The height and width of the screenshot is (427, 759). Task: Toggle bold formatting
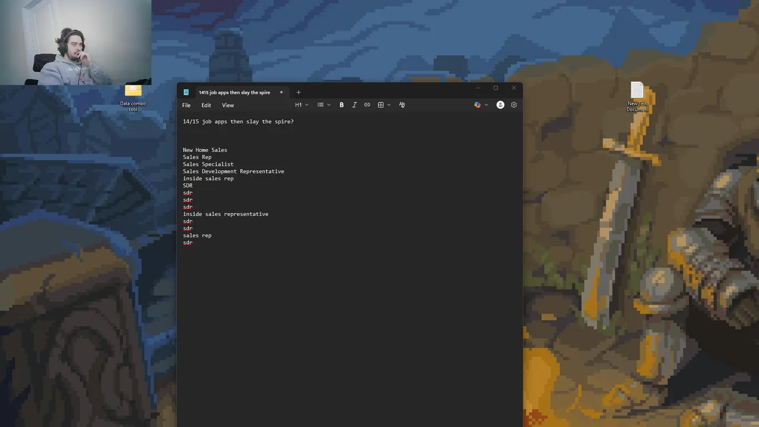(342, 105)
